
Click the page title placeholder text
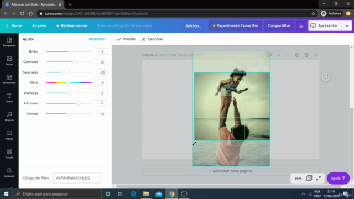tap(181, 55)
